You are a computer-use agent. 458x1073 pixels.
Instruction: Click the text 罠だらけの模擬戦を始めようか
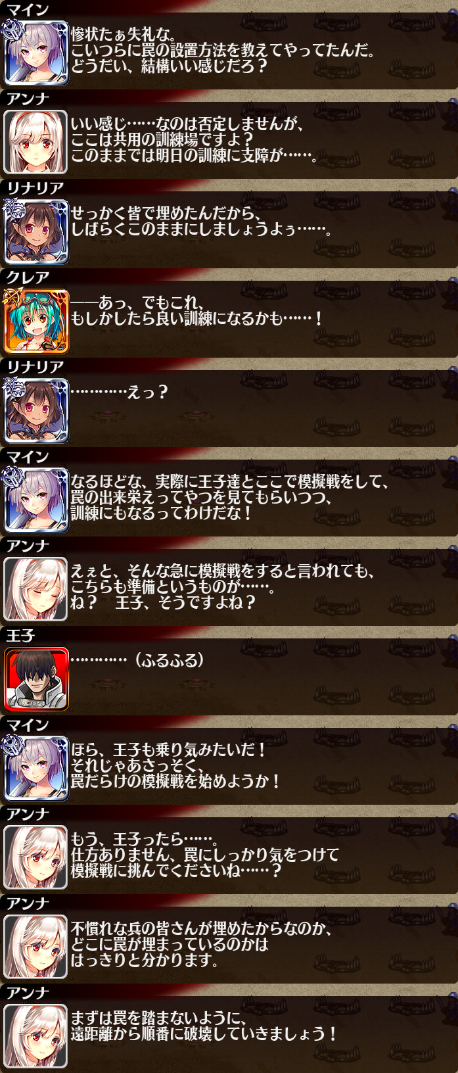coord(175,781)
